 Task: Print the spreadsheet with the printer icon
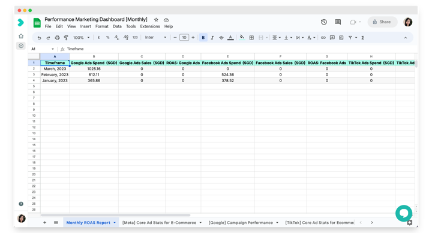point(57,38)
